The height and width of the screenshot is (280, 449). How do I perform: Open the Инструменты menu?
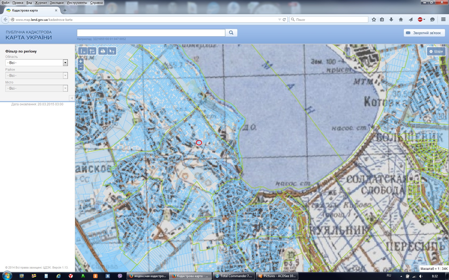point(77,3)
